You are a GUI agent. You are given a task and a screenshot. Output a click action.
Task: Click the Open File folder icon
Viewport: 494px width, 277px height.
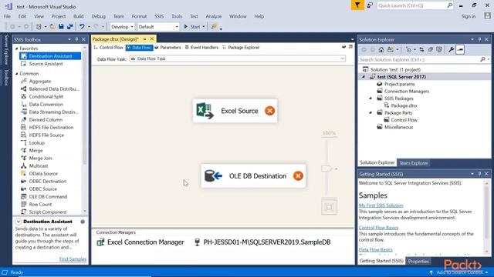coord(52,27)
